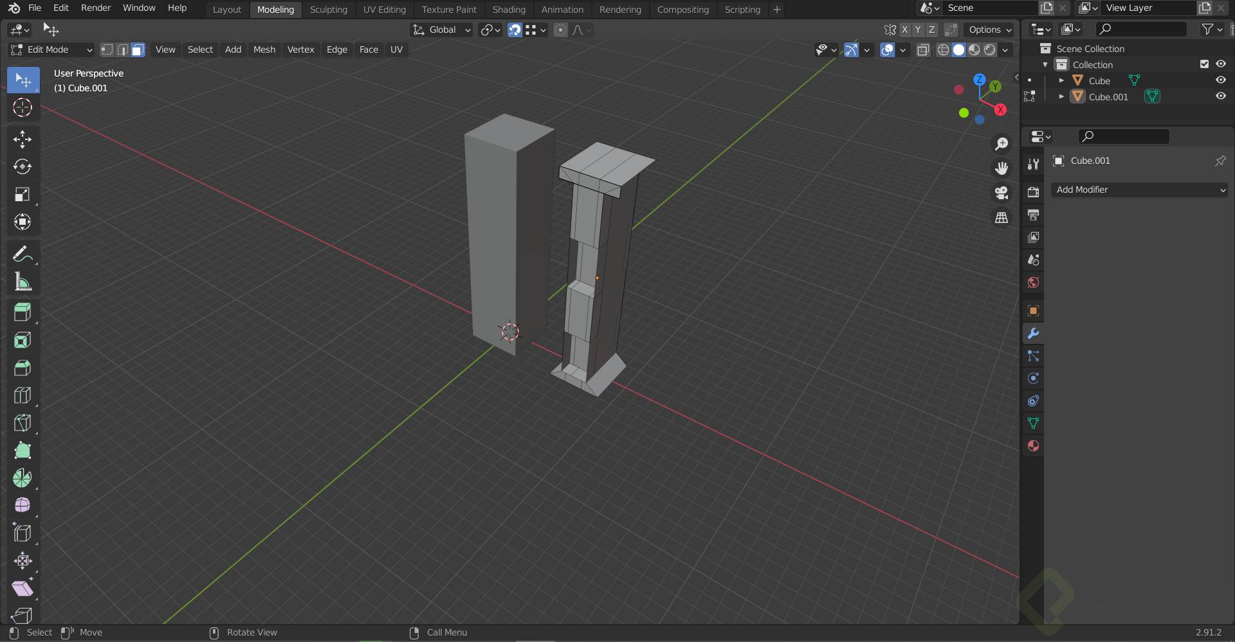Choose the Annotate pencil tool
1235x642 pixels.
coord(23,254)
